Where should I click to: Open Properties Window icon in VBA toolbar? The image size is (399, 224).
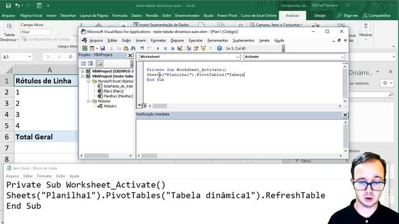pyautogui.click(x=196, y=49)
